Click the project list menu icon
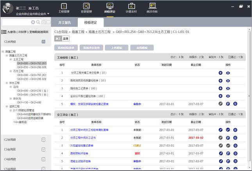The width and height of the screenshot is (252, 171). pyautogui.click(x=4, y=32)
